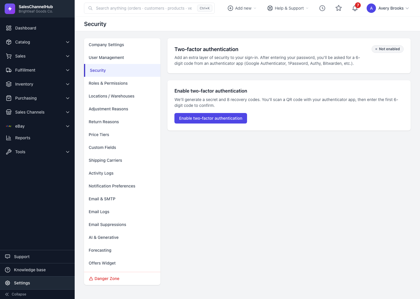The height and width of the screenshot is (299, 420).
Task: Expand the Tools chevron
Action: [x=68, y=152]
